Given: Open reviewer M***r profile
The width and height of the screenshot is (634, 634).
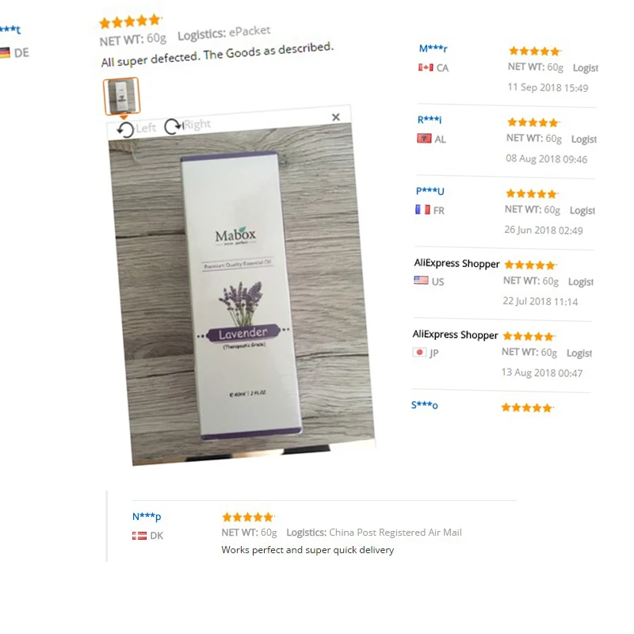Looking at the screenshot, I should coord(433,48).
